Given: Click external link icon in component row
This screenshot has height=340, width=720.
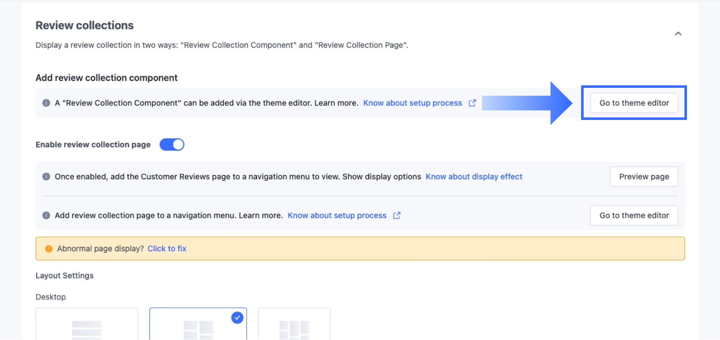Looking at the screenshot, I should point(472,103).
